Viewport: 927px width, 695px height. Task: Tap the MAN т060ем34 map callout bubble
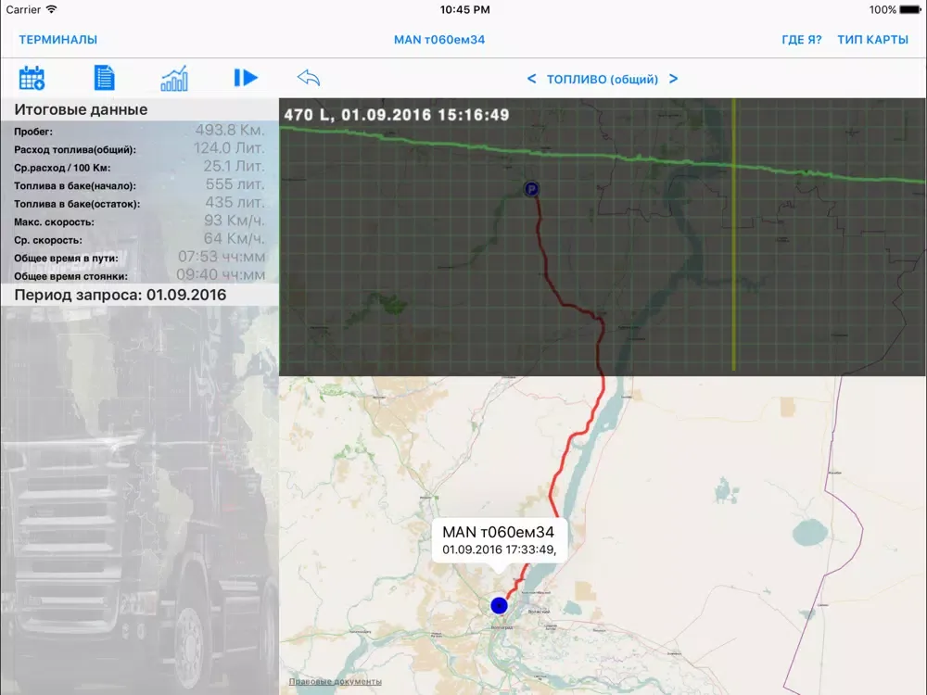[499, 540]
